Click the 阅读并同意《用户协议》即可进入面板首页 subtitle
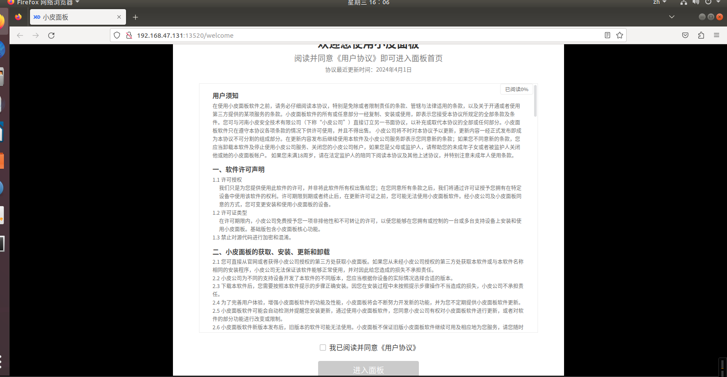 (368, 59)
